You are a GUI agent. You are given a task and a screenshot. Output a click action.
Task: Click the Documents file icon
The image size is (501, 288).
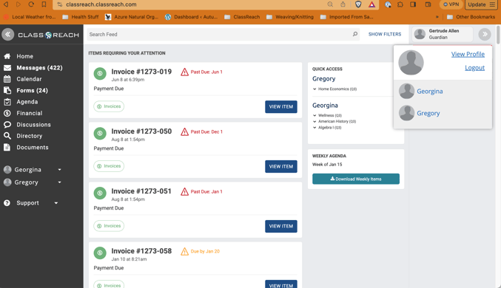pyautogui.click(x=7, y=148)
